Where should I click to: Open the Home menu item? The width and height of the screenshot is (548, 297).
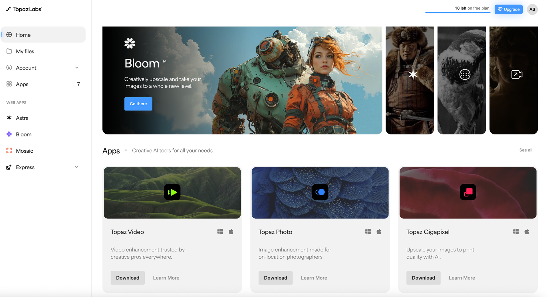43,35
